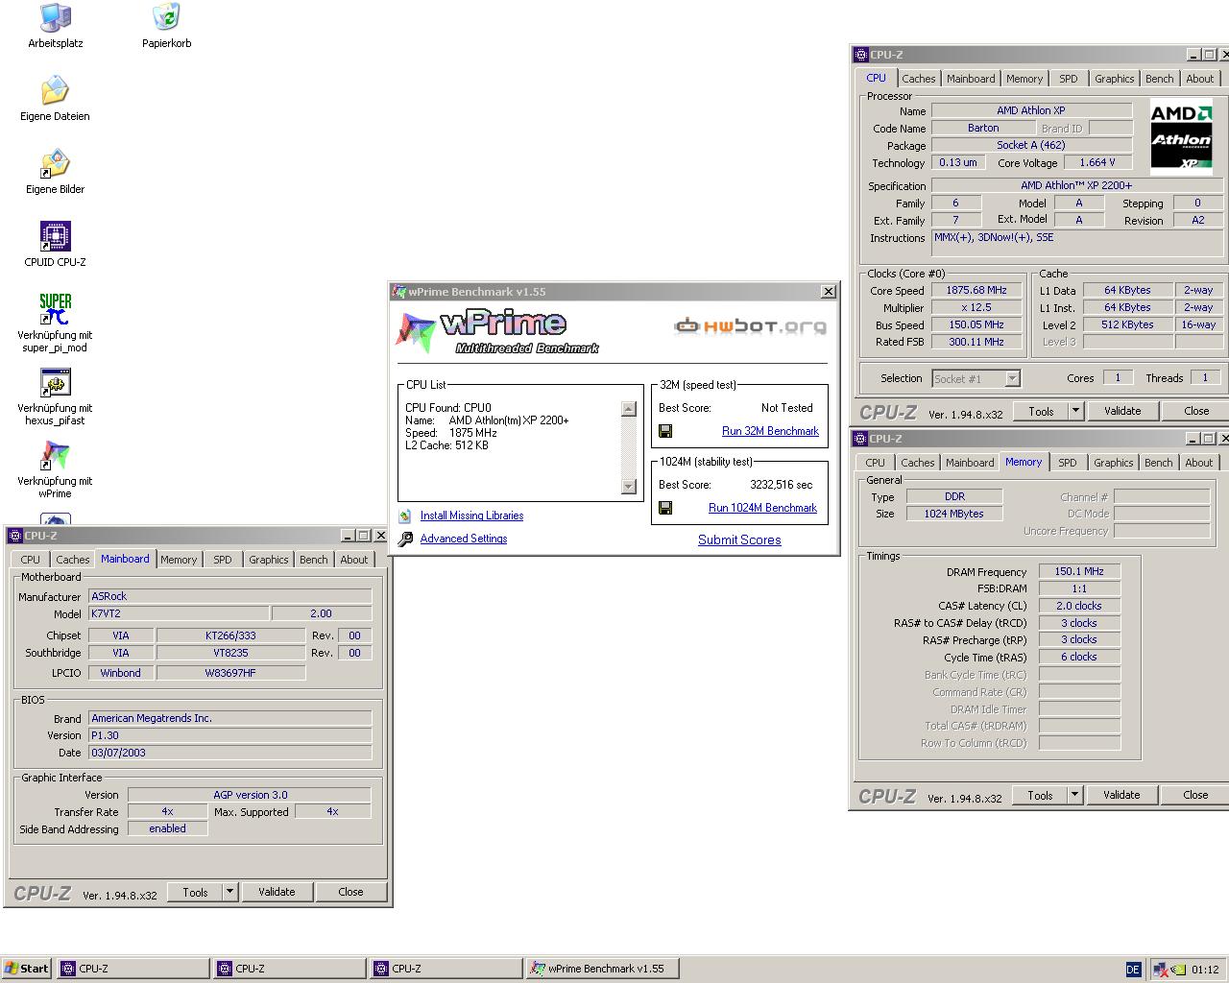The image size is (1229, 983).
Task: Click the CPU List scrollbar up arrow
Action: click(629, 409)
